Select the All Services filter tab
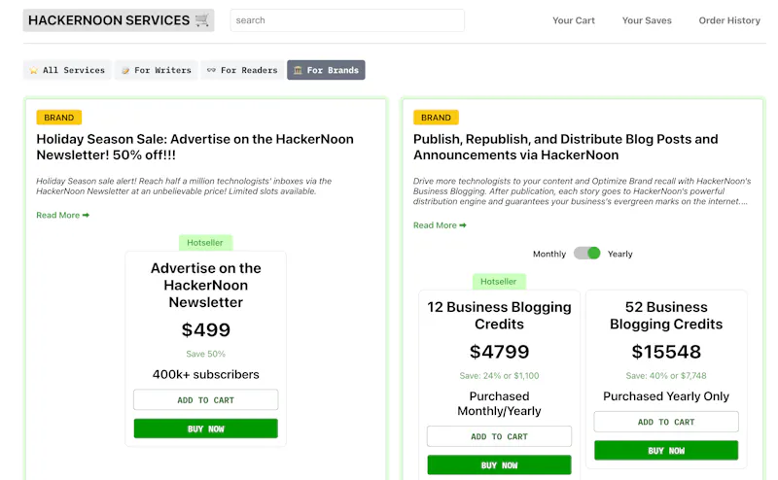 pyautogui.click(x=67, y=70)
